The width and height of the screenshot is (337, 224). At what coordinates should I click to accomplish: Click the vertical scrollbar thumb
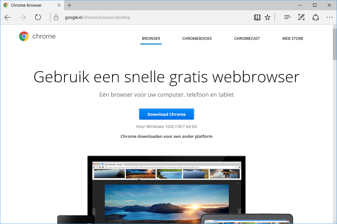coord(335,44)
